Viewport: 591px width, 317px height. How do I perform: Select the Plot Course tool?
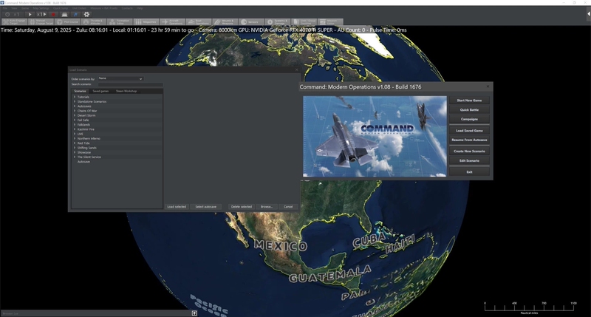tap(67, 22)
